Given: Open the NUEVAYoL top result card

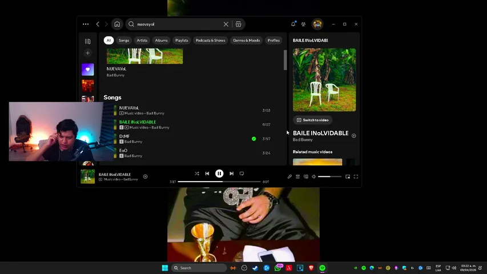Looking at the screenshot, I should 145,63.
